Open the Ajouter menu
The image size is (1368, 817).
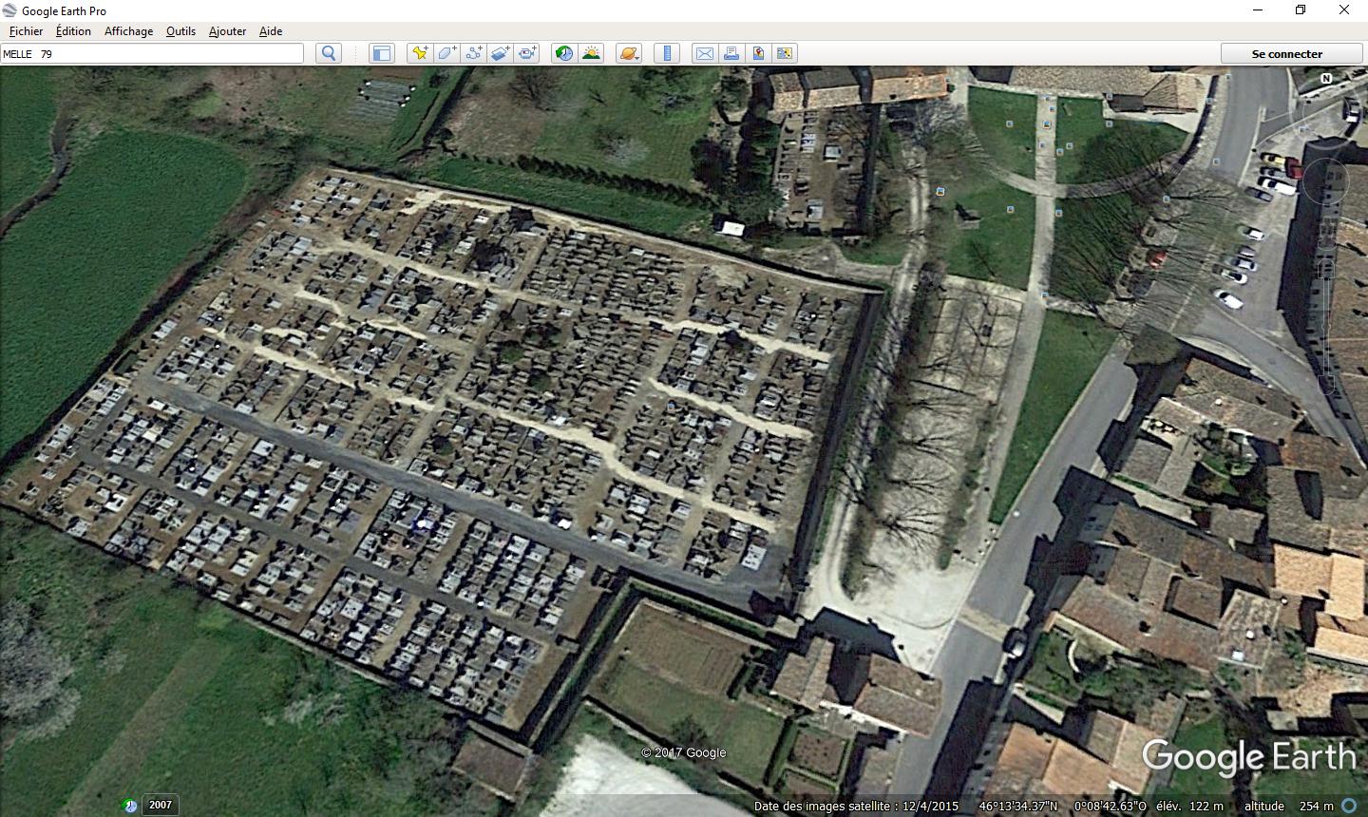coord(227,30)
